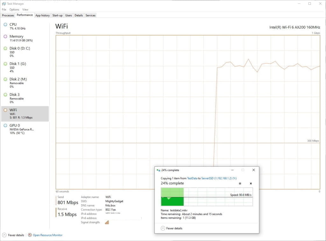Open the Services tab

90,15
